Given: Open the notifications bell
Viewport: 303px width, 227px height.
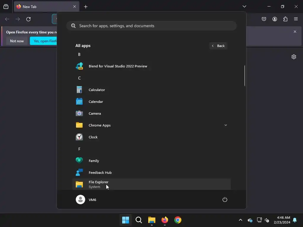Looking at the screenshot, I should click(295, 220).
